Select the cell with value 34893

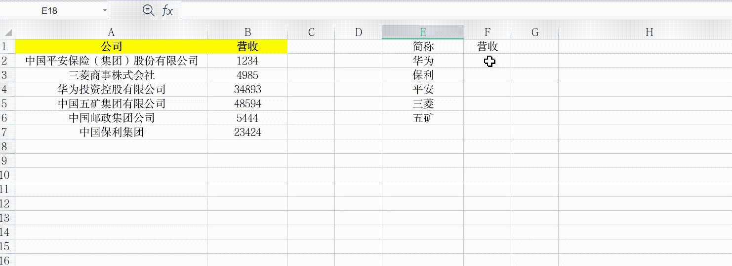click(x=247, y=90)
